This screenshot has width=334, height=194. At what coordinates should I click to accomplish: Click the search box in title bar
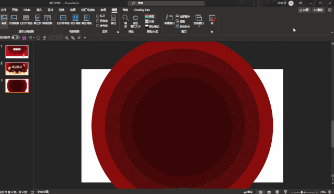click(166, 3)
